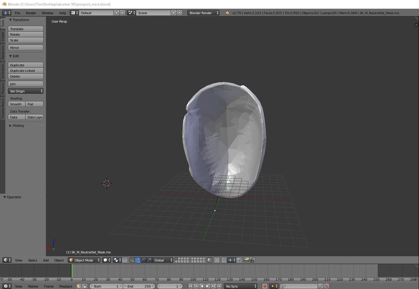Open the Add menu
This screenshot has width=419, height=289.
click(46, 260)
